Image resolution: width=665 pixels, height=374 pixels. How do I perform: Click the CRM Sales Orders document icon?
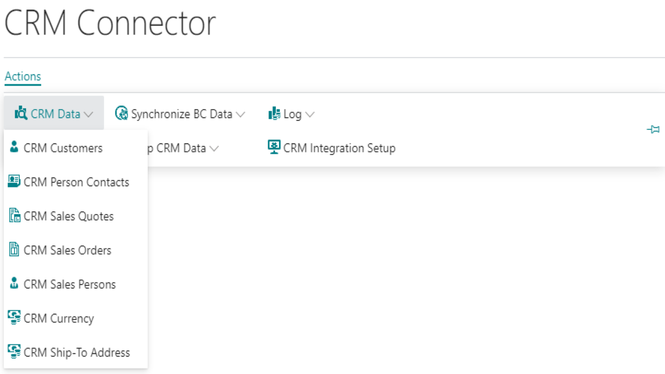click(14, 249)
